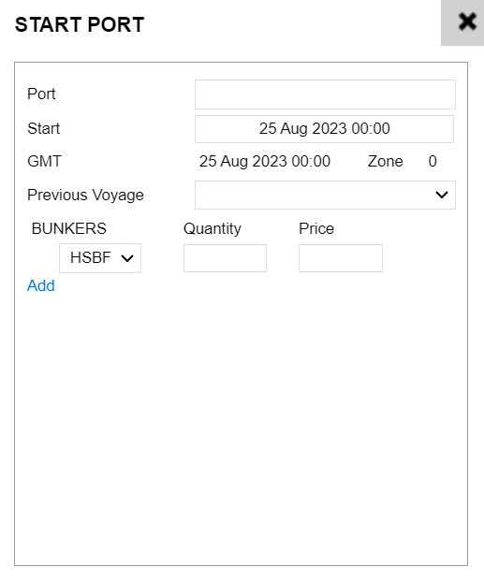
Task: Open the Start date picker field
Action: [324, 129]
